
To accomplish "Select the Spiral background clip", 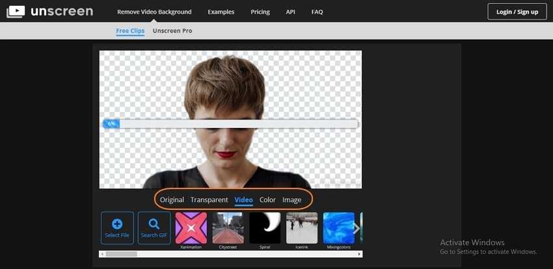I will 265,228.
